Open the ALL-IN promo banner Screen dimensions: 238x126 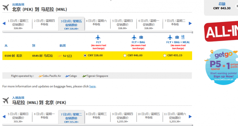(221, 31)
